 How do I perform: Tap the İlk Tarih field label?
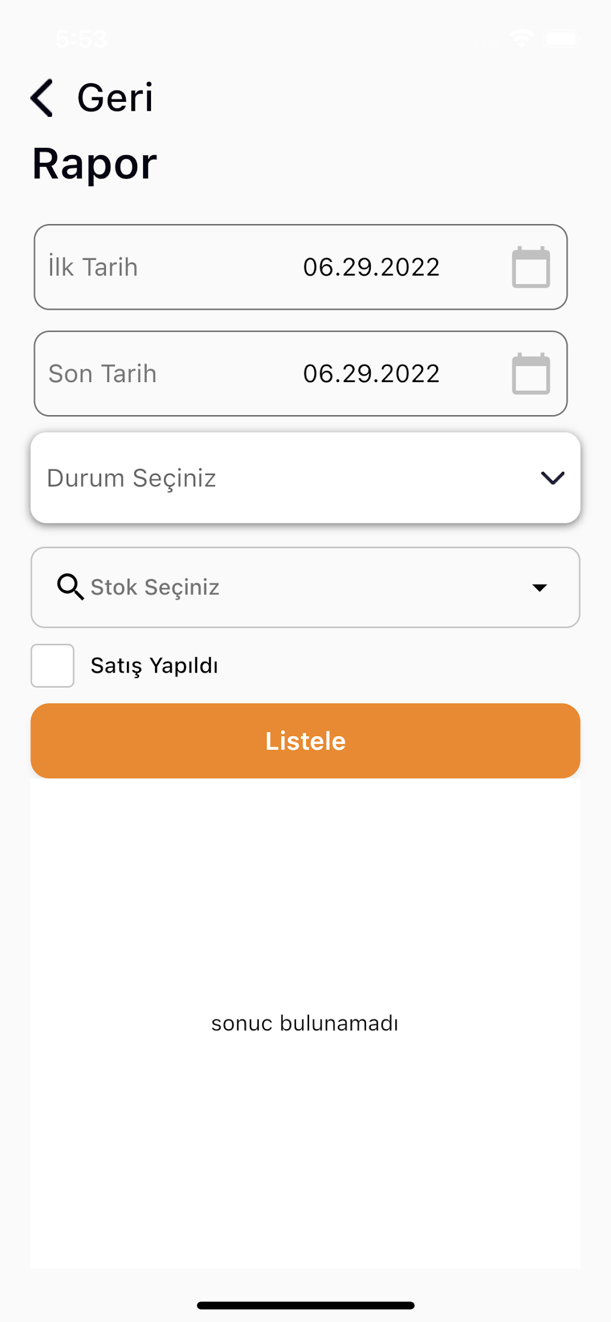pos(93,267)
